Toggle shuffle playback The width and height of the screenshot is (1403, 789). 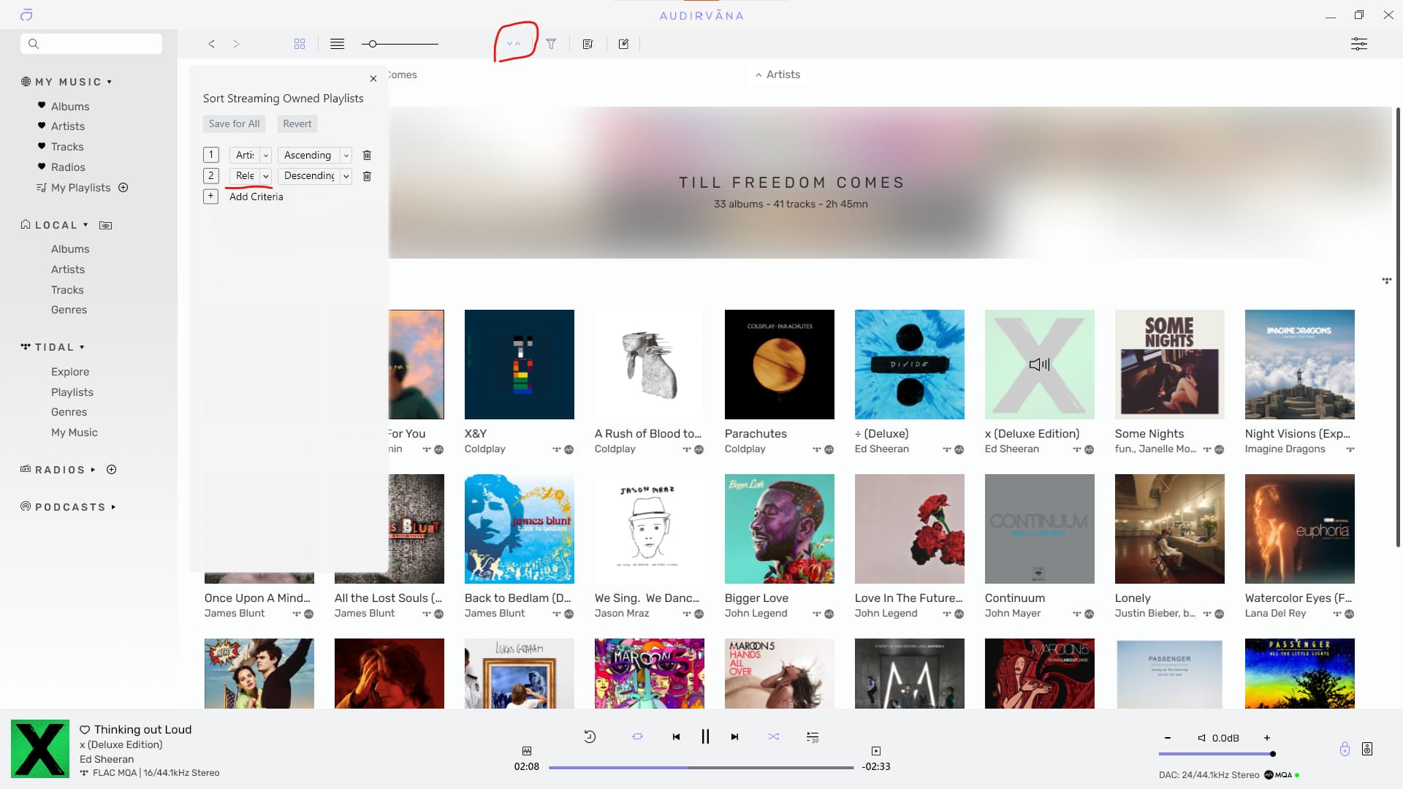pyautogui.click(x=773, y=737)
